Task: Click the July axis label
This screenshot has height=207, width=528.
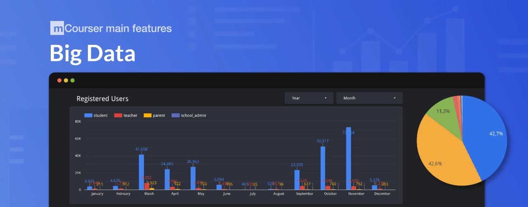Action: point(253,194)
